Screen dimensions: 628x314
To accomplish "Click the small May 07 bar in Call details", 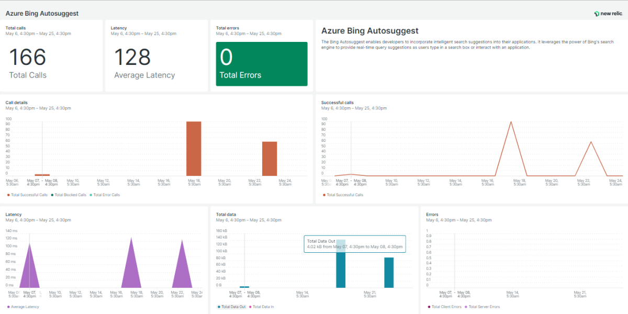I will (42, 175).
